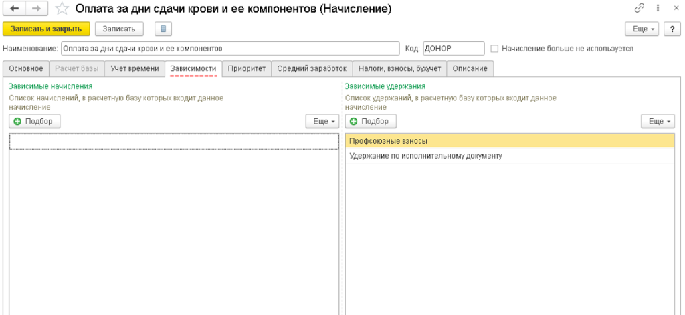Click 'Подбор' under dependent deductions

tap(371, 121)
